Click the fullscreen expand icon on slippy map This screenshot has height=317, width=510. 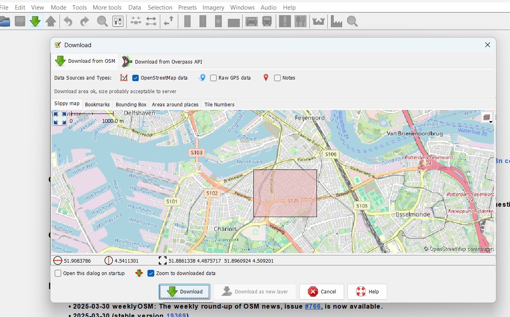tap(60, 118)
